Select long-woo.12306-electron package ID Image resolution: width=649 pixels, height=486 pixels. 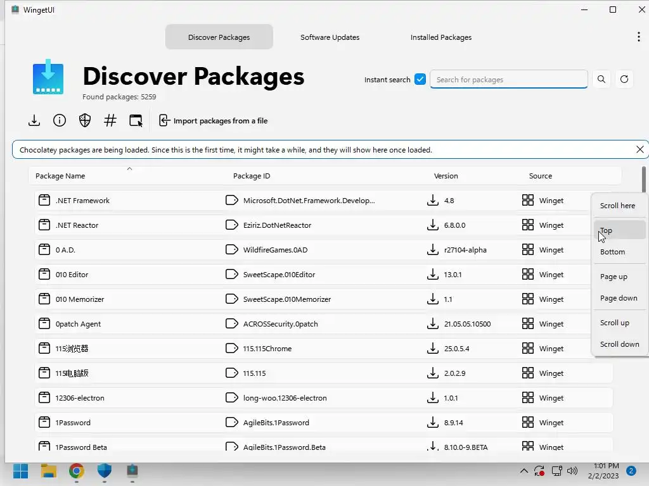(x=285, y=398)
